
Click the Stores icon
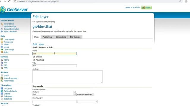(2, 44)
